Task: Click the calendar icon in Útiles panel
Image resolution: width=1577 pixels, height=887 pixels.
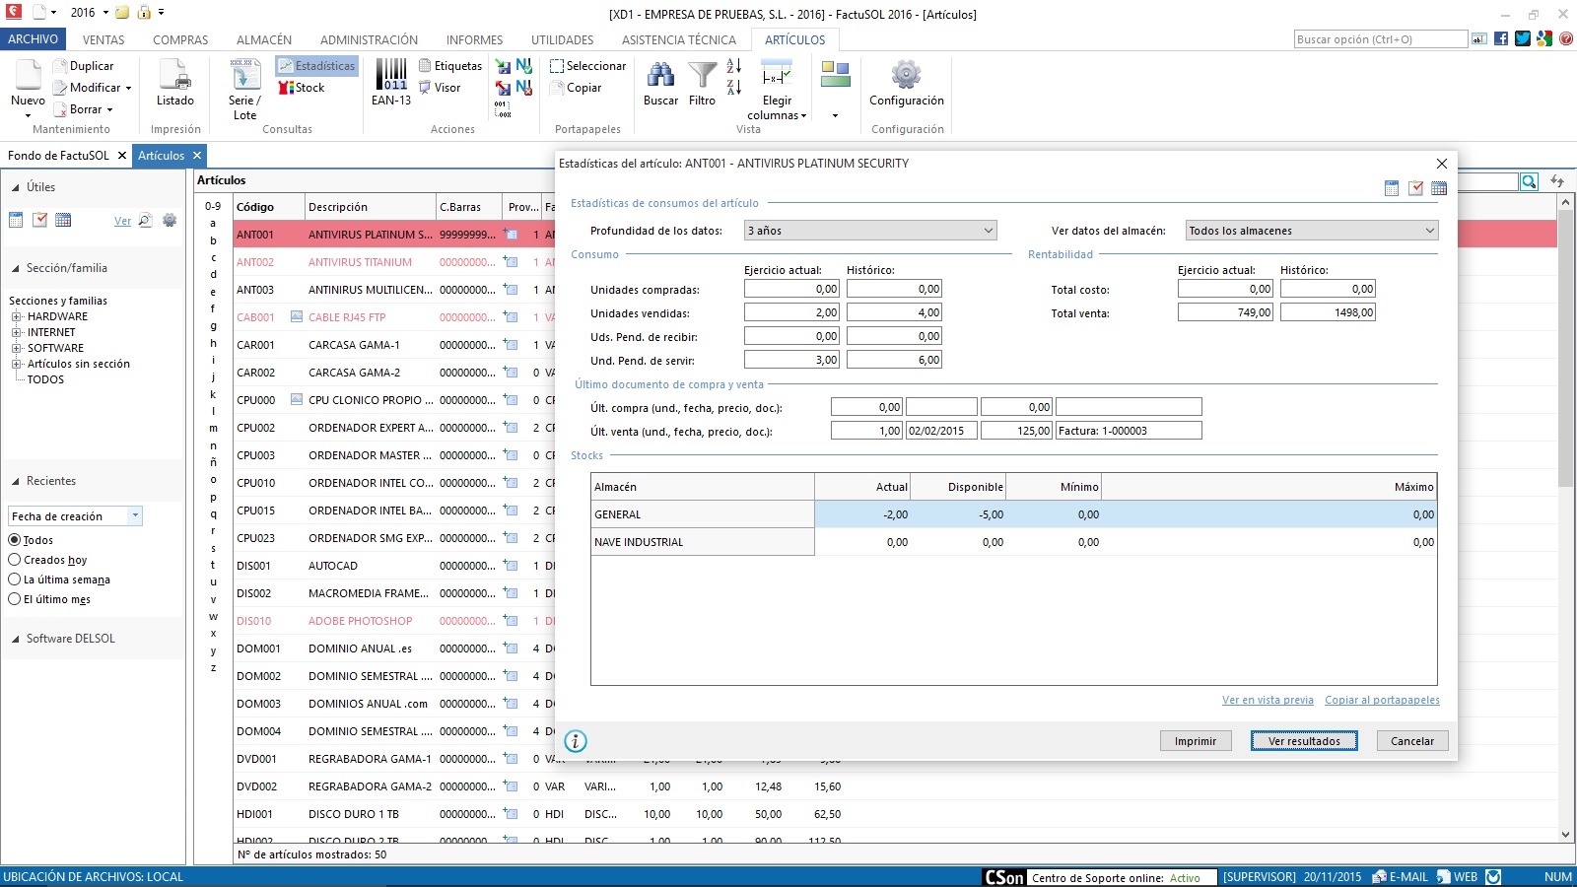Action: [x=63, y=220]
